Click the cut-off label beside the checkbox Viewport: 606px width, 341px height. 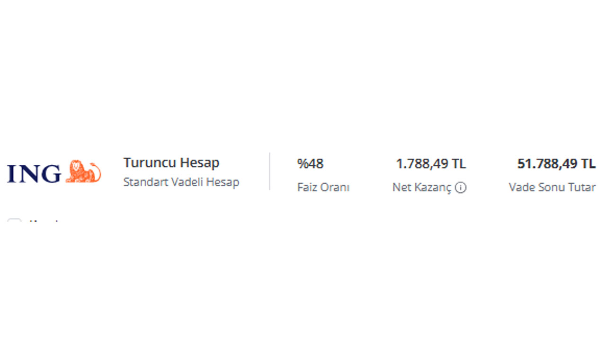(44, 221)
